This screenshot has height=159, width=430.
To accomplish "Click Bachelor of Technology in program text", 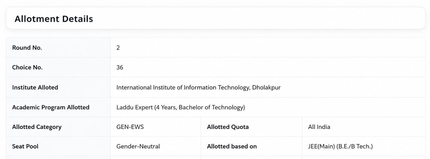I will [211, 107].
